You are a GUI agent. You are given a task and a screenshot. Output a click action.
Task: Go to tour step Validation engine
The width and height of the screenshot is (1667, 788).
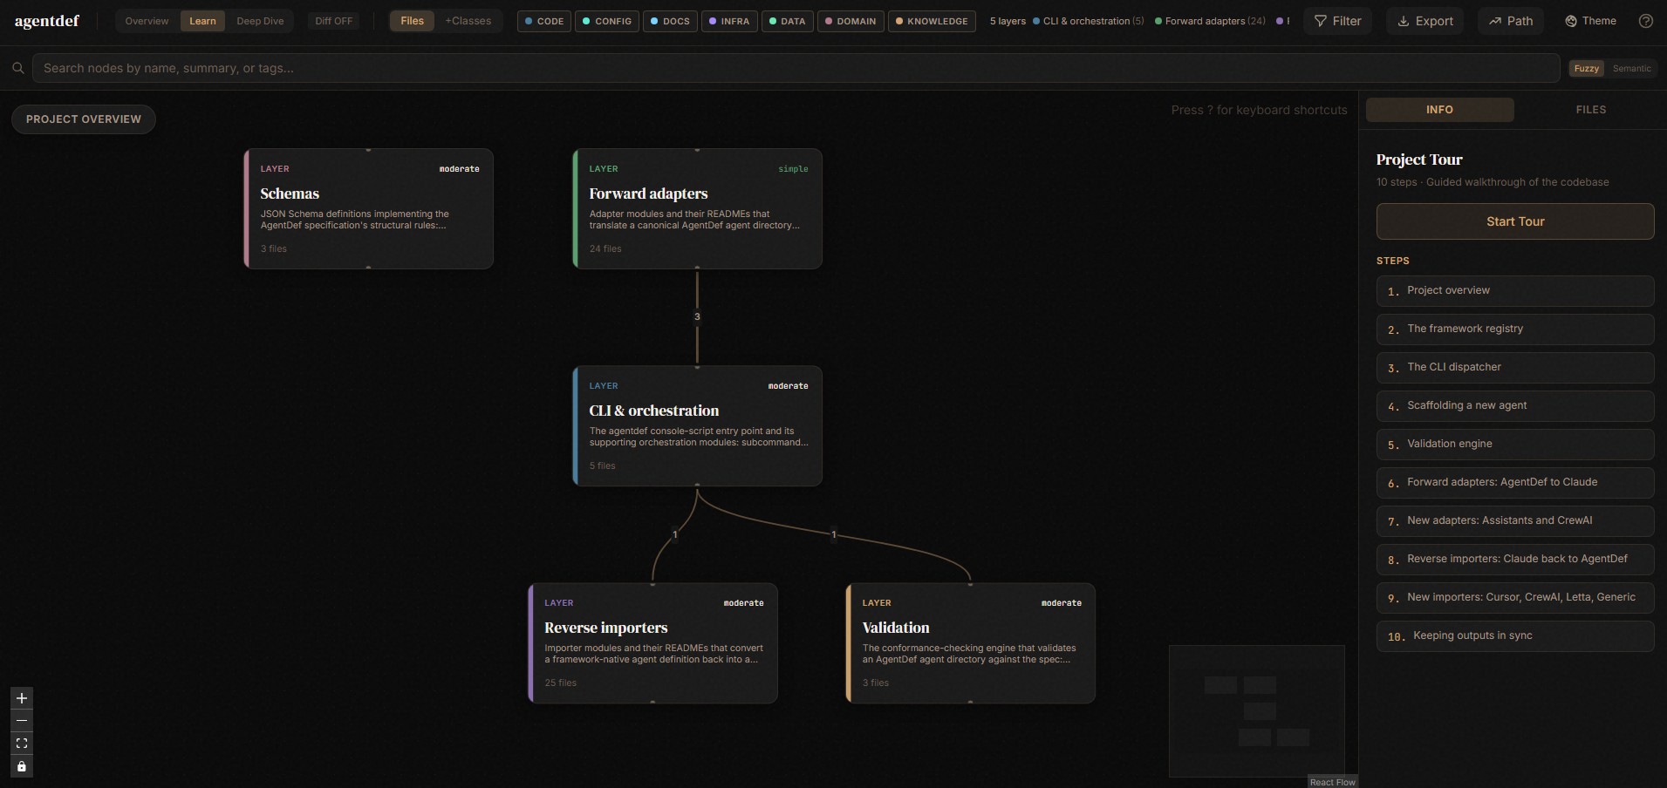1515,444
